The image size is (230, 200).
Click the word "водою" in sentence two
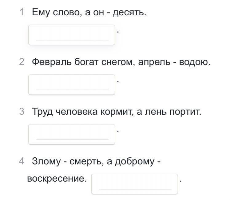click(x=193, y=62)
